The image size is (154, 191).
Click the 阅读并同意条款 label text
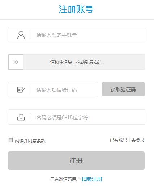pos(30,141)
